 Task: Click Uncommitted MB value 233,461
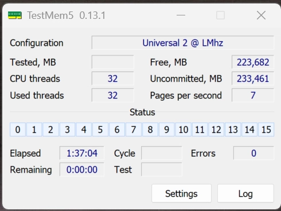point(253,78)
